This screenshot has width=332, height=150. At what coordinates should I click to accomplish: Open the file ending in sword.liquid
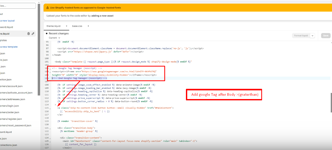(6, 27)
